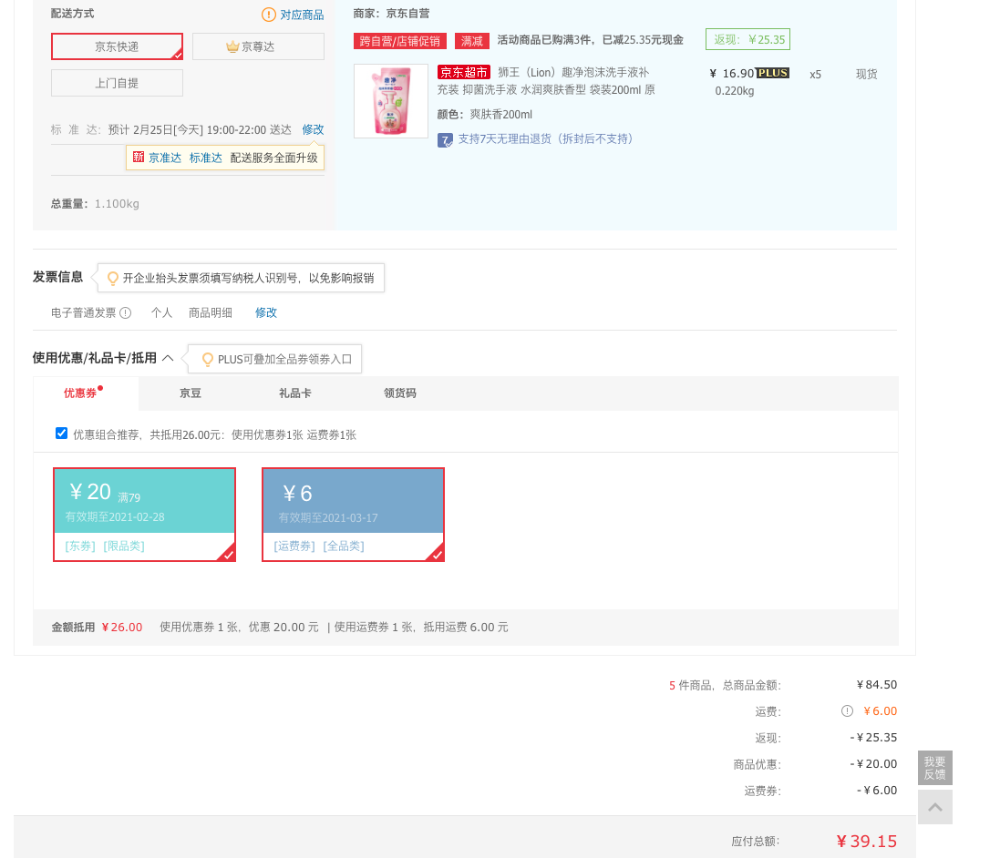The width and height of the screenshot is (1000, 858).
Task: Click the 返现 ¥25.35 badge
Action: 748,39
